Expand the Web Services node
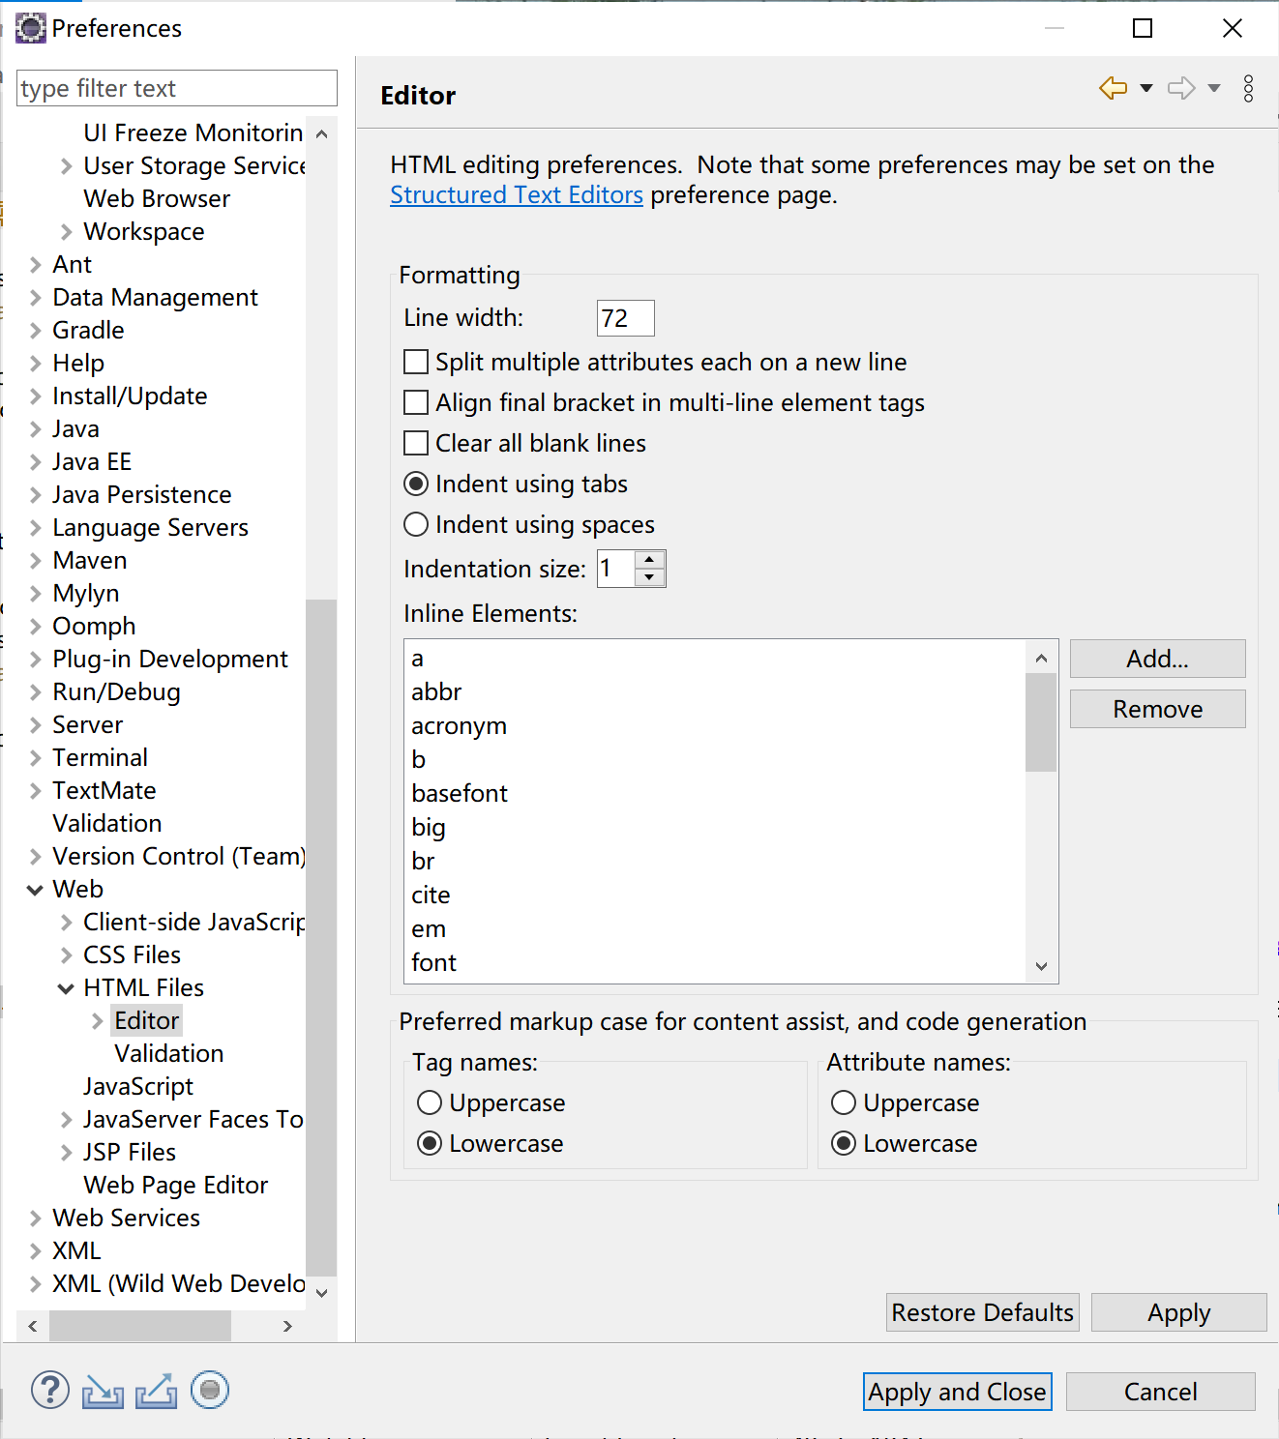Screen dimensions: 1279x1439 click(x=35, y=1219)
